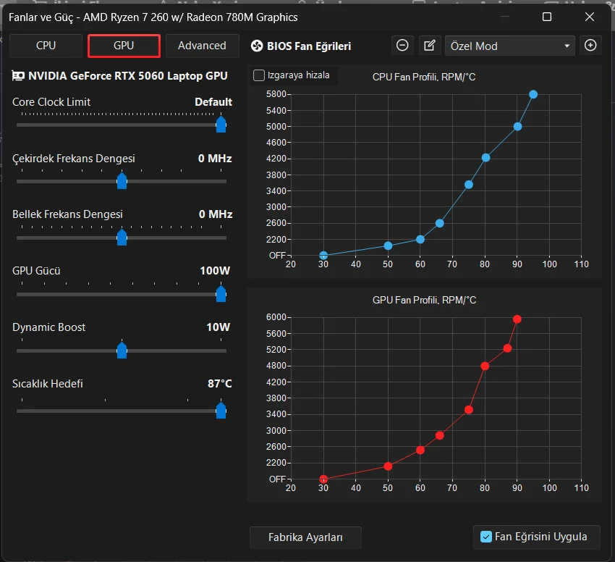Click the rename mode pencil icon
The image size is (615, 562).
tap(430, 46)
